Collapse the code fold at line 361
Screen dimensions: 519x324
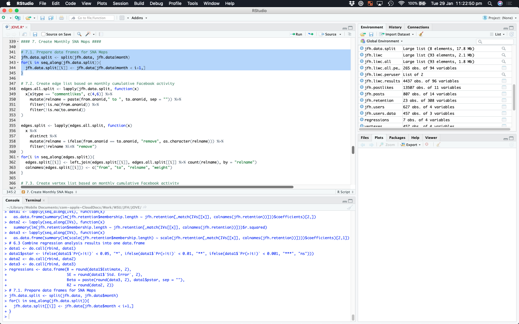click(x=18, y=157)
